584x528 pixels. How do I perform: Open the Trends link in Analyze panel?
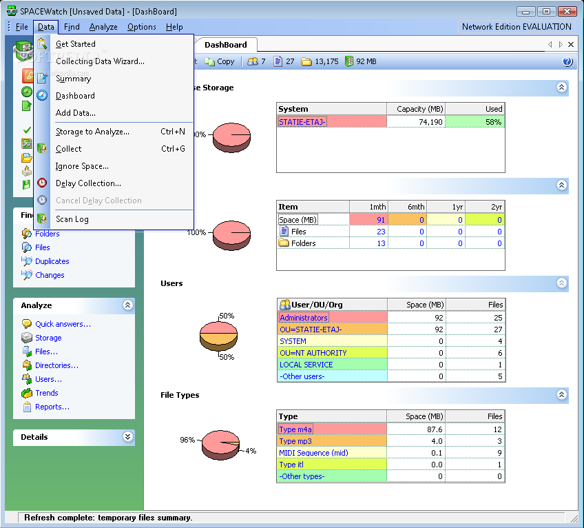(47, 393)
